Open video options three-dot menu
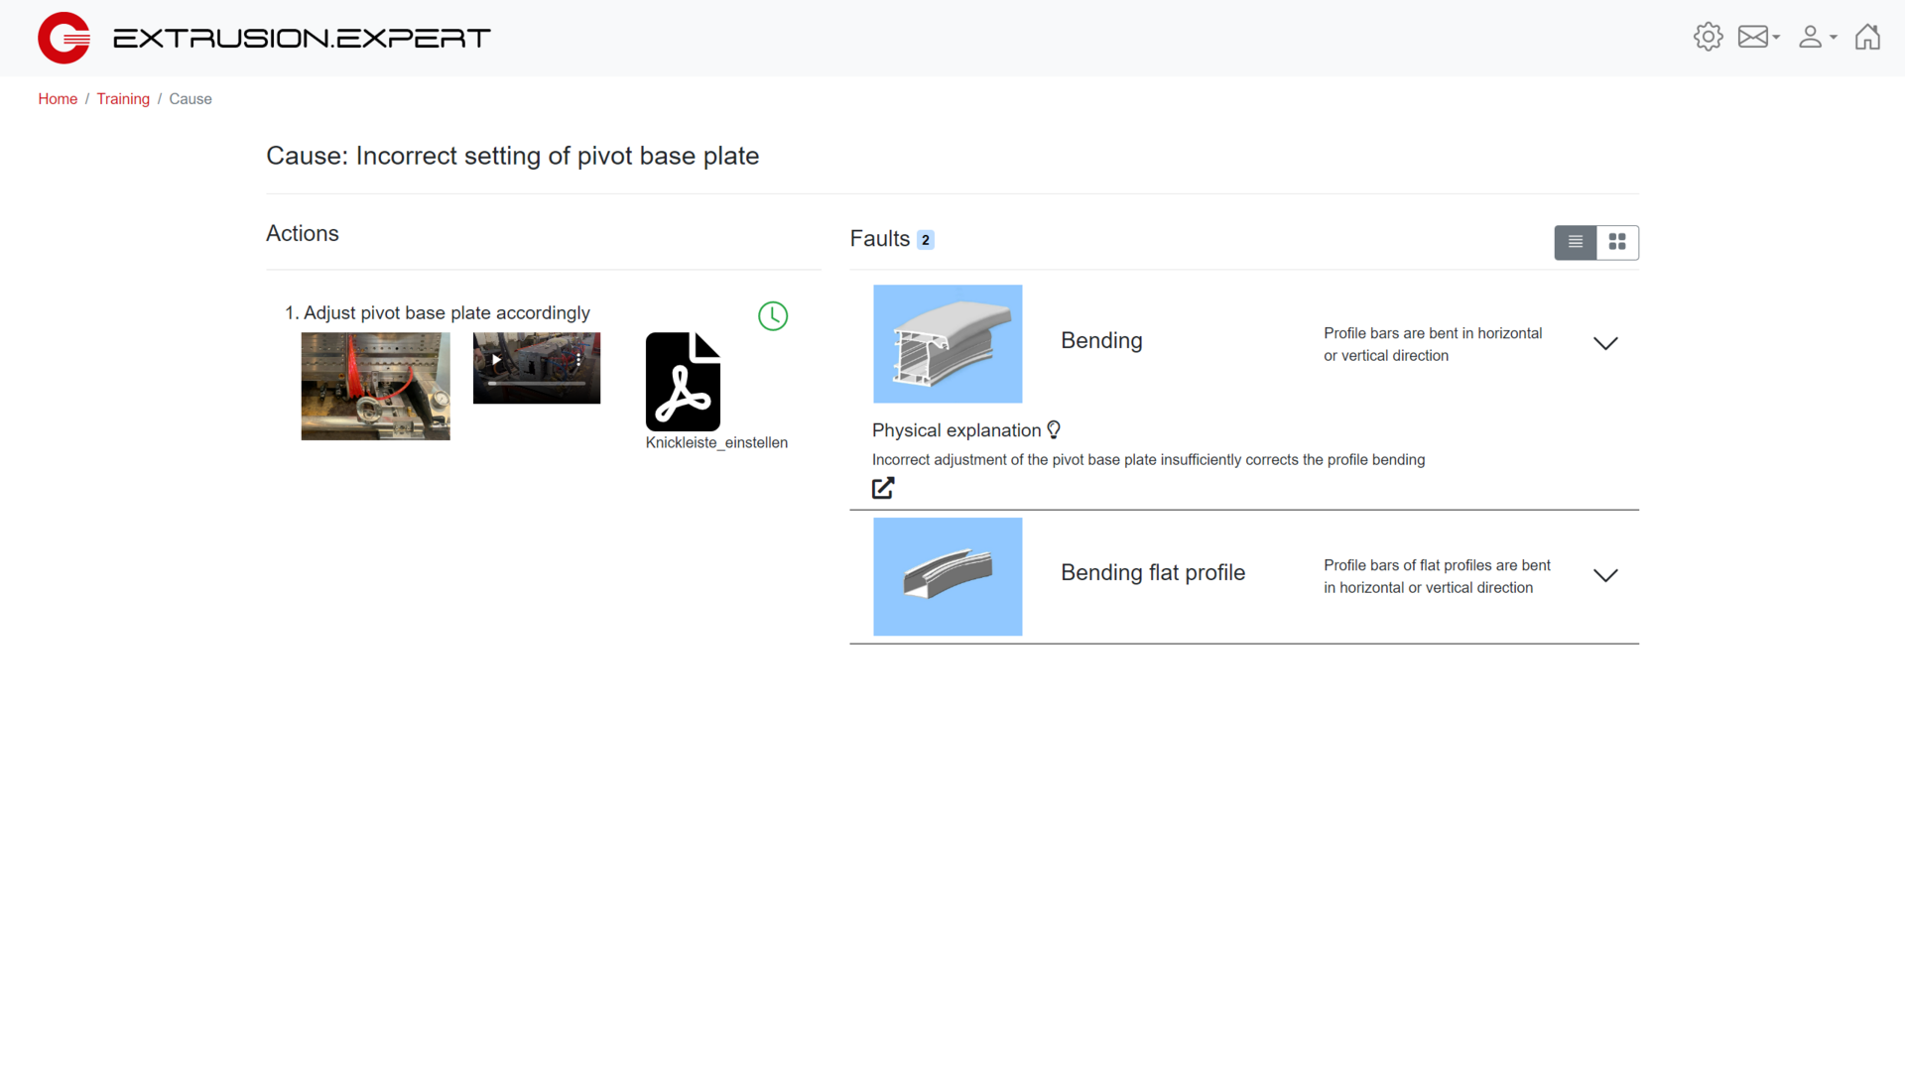This screenshot has height=1071, width=1905. pos(578,360)
